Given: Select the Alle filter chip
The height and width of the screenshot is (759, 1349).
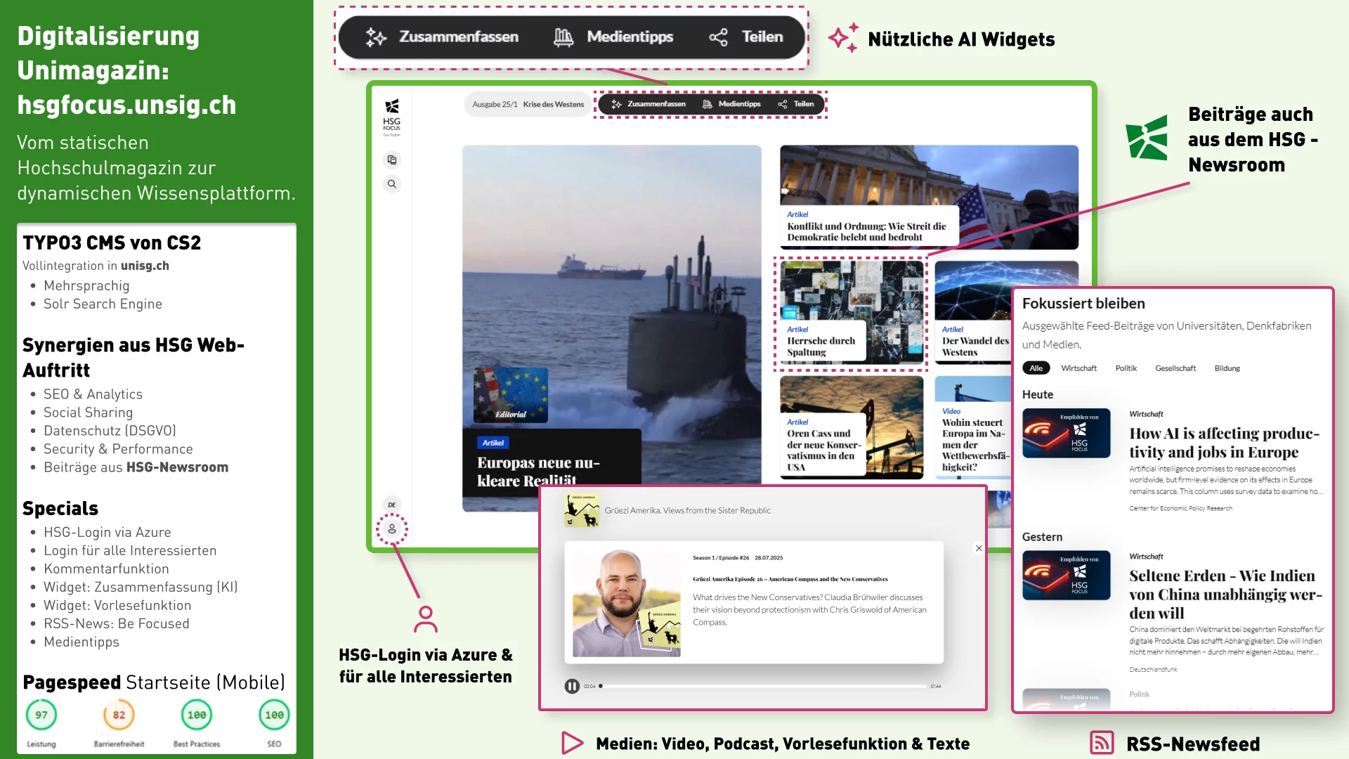Looking at the screenshot, I should 1036,368.
